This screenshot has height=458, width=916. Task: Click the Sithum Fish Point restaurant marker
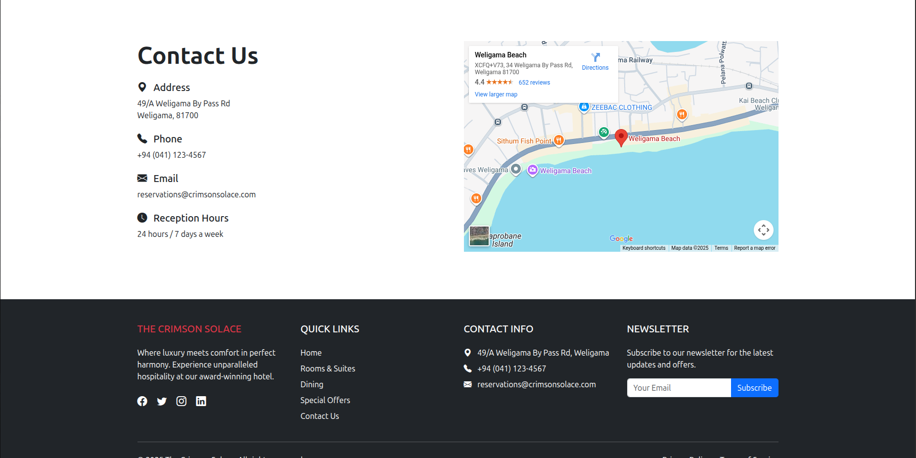pos(558,140)
